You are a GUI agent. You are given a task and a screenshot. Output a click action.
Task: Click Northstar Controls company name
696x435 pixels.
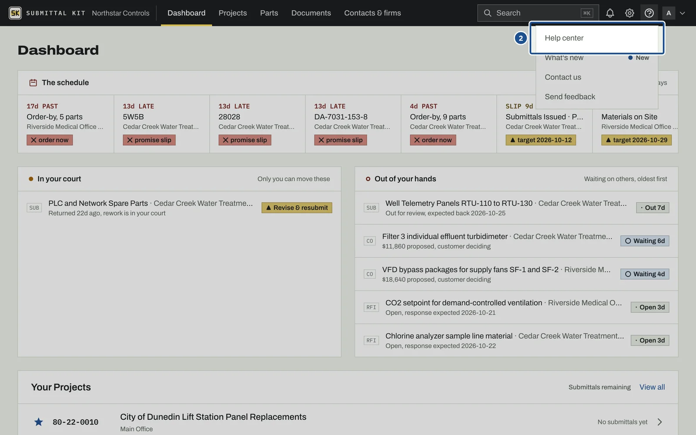click(120, 13)
